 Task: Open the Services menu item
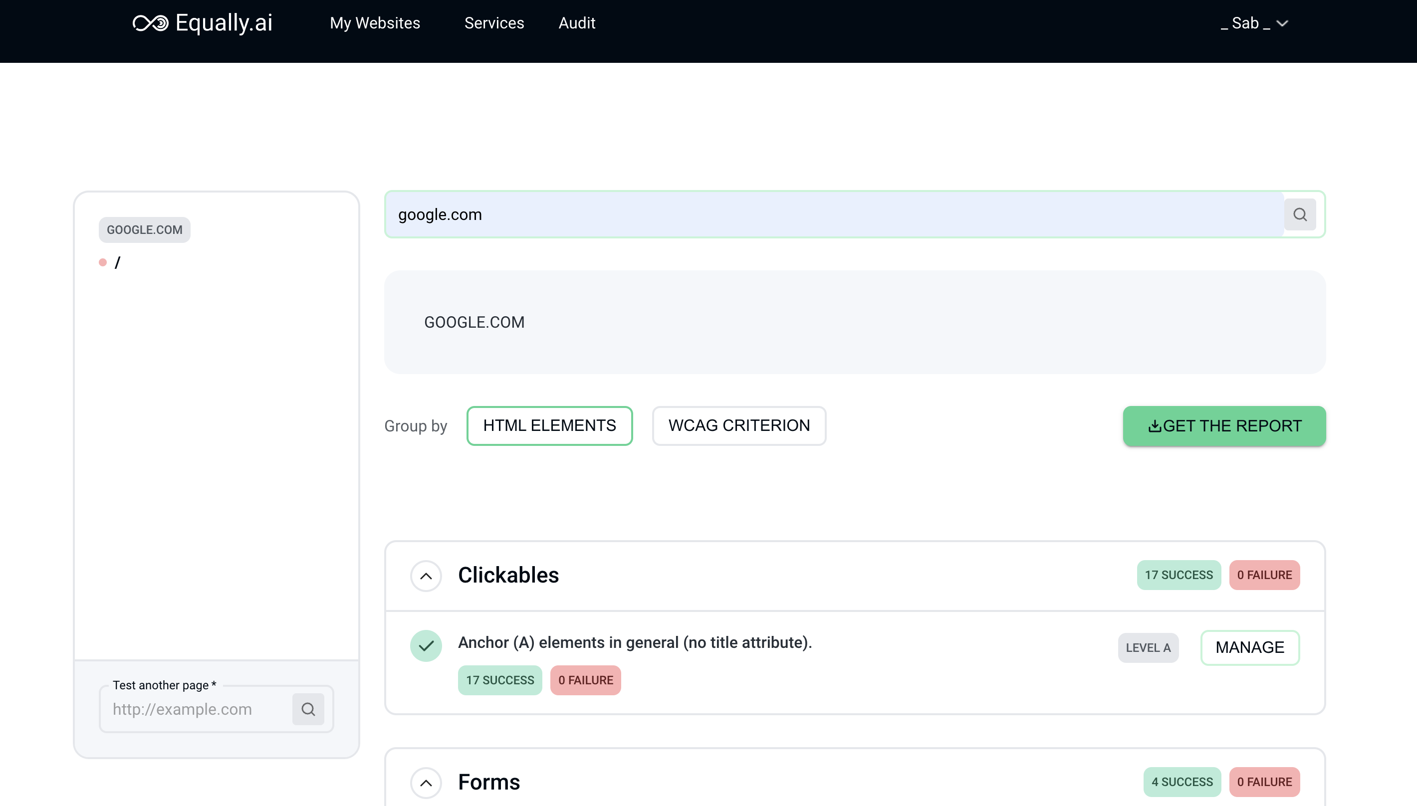tap(494, 23)
